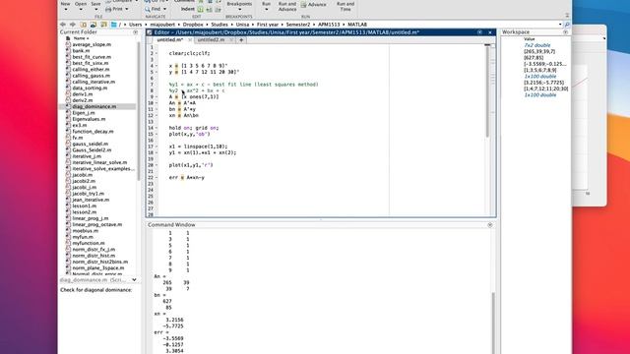Viewport: 630px width, 354px height.
Task: Click the search path magnifier icon
Action: pyautogui.click(x=567, y=25)
